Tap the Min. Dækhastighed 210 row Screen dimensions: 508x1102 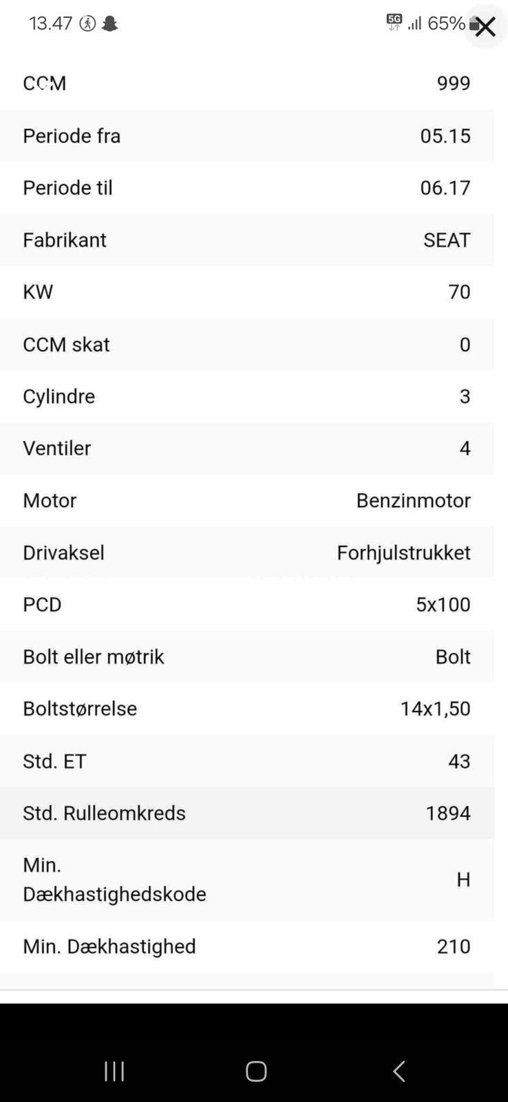[246, 946]
